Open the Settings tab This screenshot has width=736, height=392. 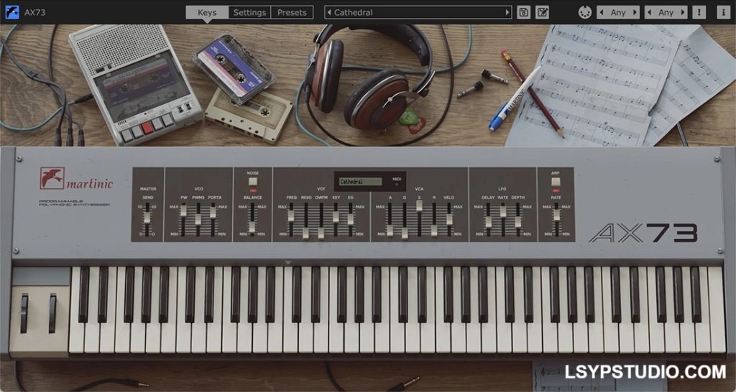tap(249, 13)
